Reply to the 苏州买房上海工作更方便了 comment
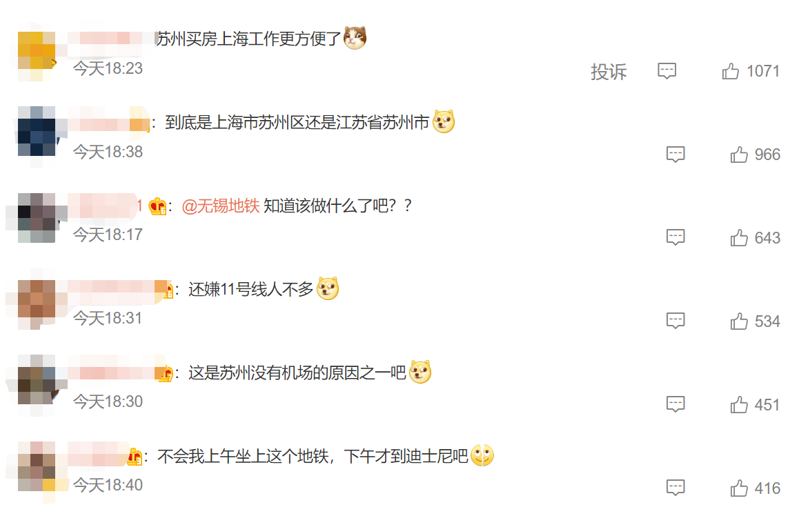Image resolution: width=799 pixels, height=516 pixels. click(x=667, y=71)
